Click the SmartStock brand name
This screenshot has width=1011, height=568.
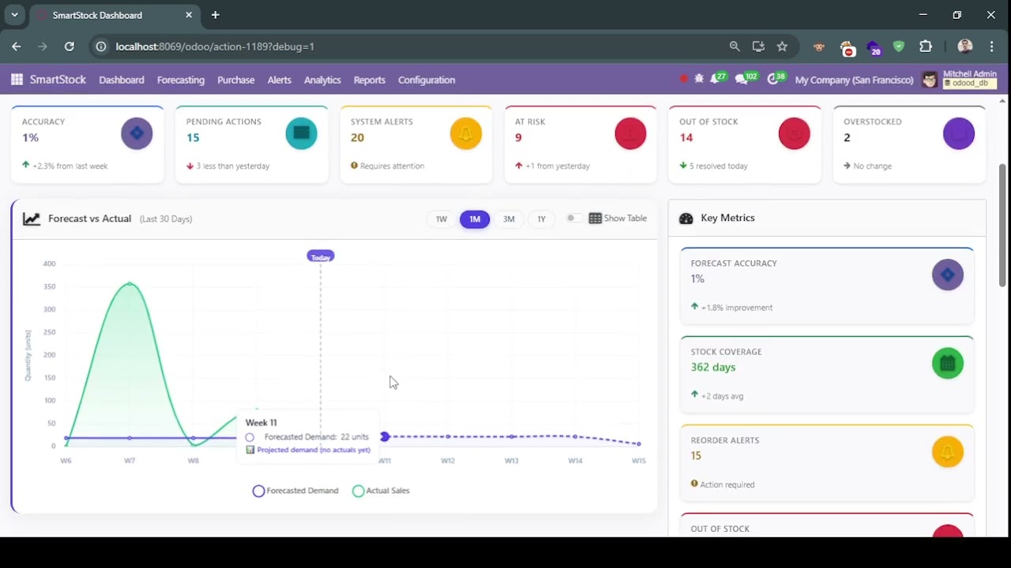[x=58, y=80]
